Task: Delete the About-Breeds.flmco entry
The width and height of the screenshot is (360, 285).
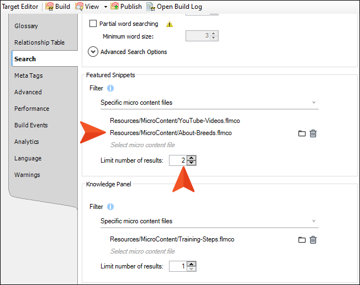Action: 313,133
